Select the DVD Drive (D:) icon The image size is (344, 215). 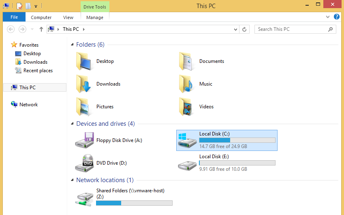(84, 163)
